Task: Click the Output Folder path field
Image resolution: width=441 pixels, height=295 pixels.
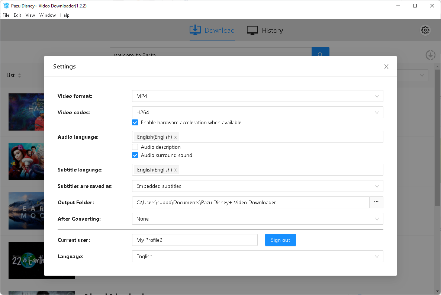Action: click(x=251, y=202)
